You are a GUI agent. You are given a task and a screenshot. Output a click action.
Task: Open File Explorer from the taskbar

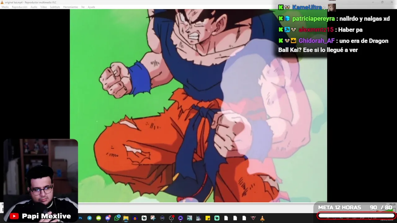(126, 218)
